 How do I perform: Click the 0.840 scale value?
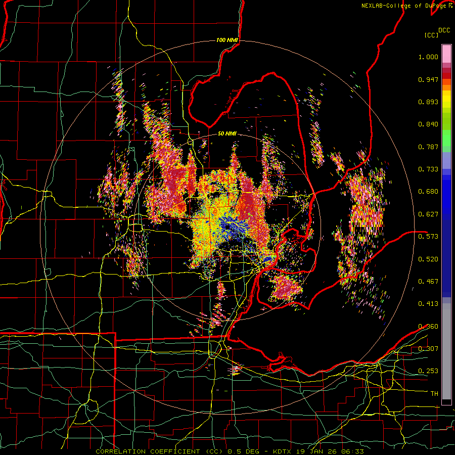pyautogui.click(x=428, y=124)
